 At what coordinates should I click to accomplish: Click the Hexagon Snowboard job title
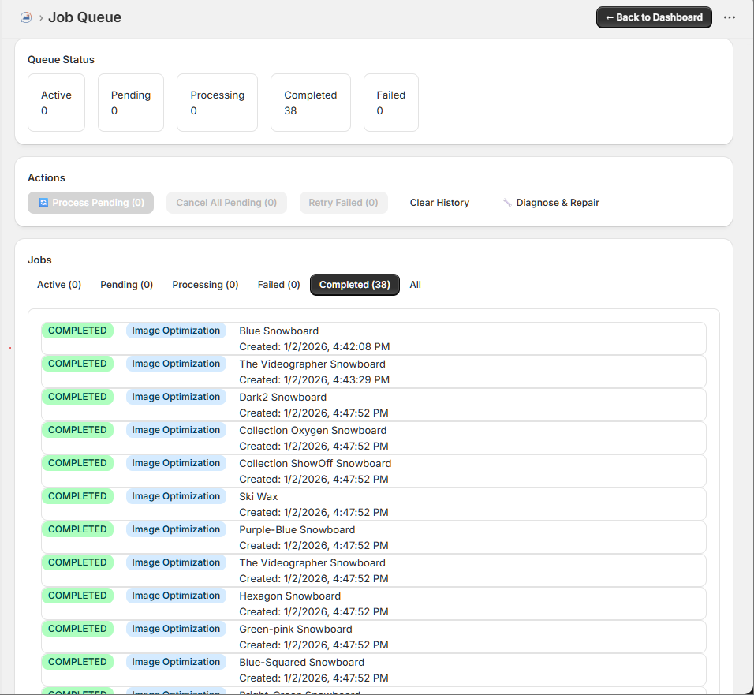click(x=290, y=596)
